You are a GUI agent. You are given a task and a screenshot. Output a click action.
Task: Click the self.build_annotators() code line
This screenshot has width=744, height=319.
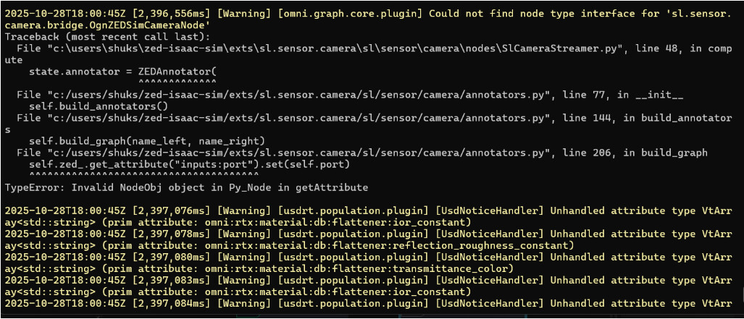[96, 106]
